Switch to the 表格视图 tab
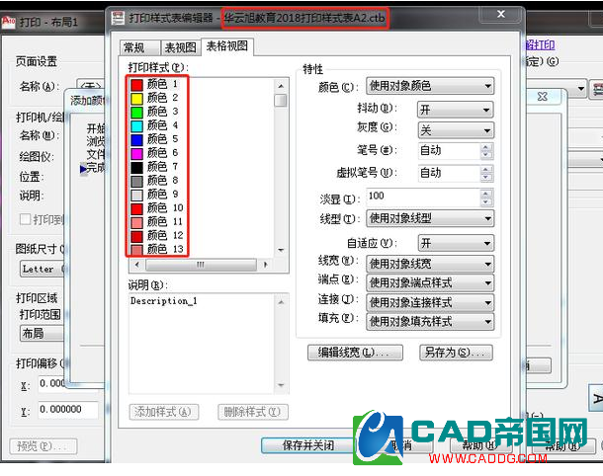This screenshot has width=603, height=476. pos(227,46)
